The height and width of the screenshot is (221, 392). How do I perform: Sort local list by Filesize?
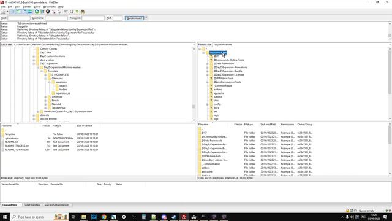coord(47,126)
